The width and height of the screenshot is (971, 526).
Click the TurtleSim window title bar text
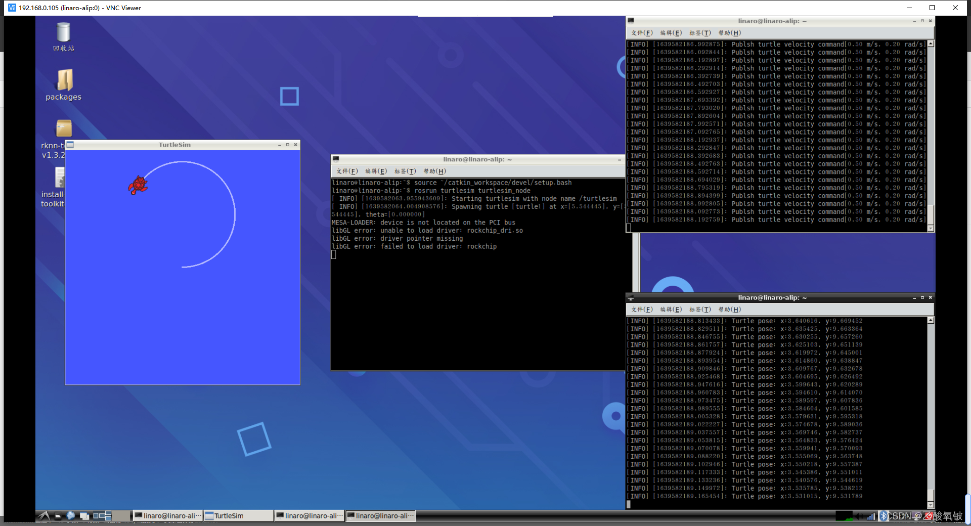coord(174,145)
